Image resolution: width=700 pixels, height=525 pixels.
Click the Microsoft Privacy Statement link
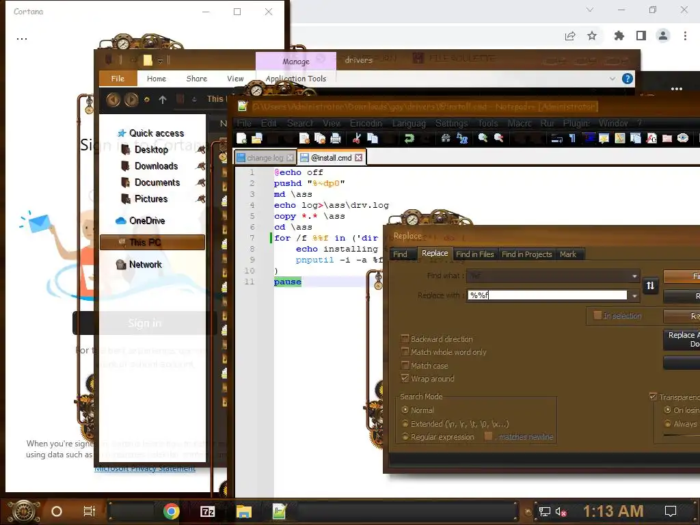pyautogui.click(x=145, y=468)
